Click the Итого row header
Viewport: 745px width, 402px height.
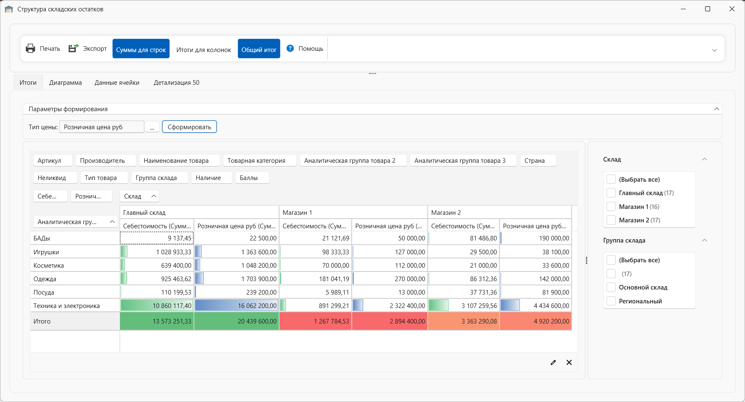[x=75, y=321]
